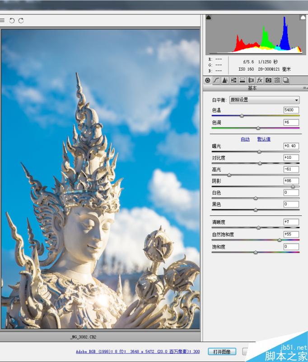This screenshot has height=362, width=308.
Task: Click the 对比度 value field showing +10
Action: click(x=291, y=157)
